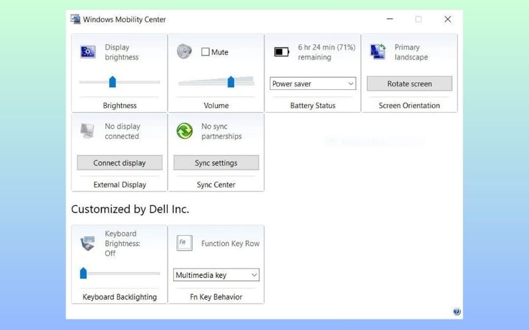
Task: Close the Windows Mobility Center window
Action: 448,19
